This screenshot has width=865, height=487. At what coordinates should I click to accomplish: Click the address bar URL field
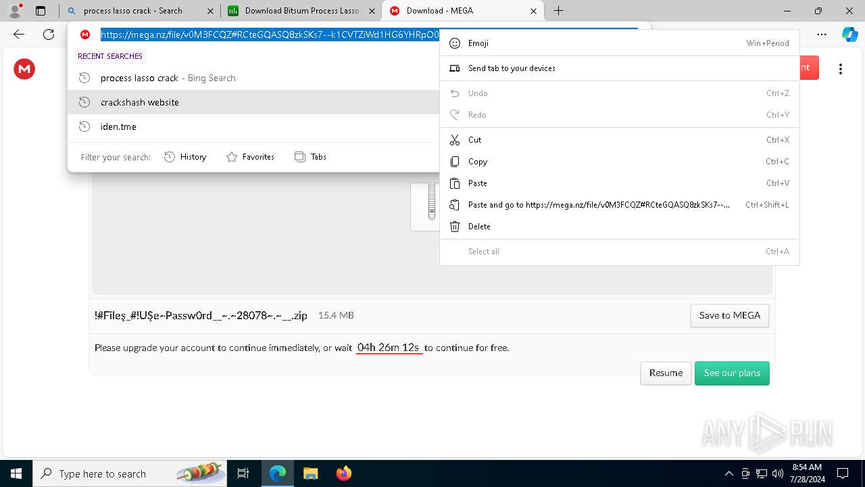(270, 34)
